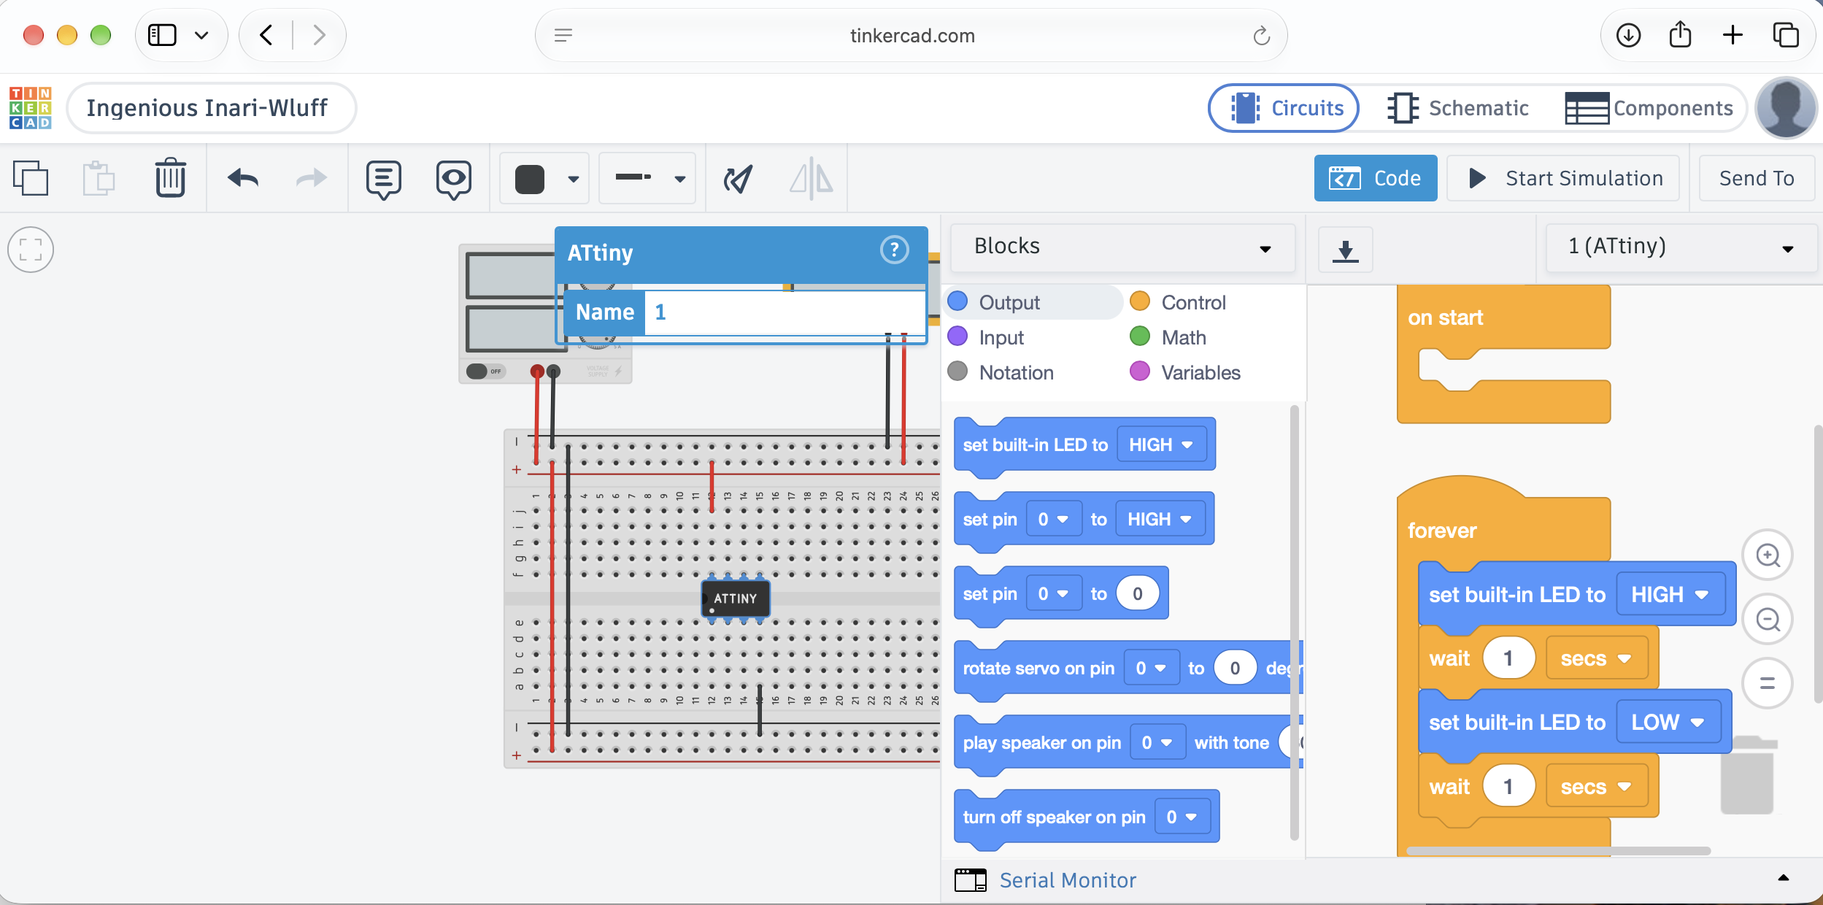Redo the last action
This screenshot has width=1823, height=905.
click(x=312, y=178)
